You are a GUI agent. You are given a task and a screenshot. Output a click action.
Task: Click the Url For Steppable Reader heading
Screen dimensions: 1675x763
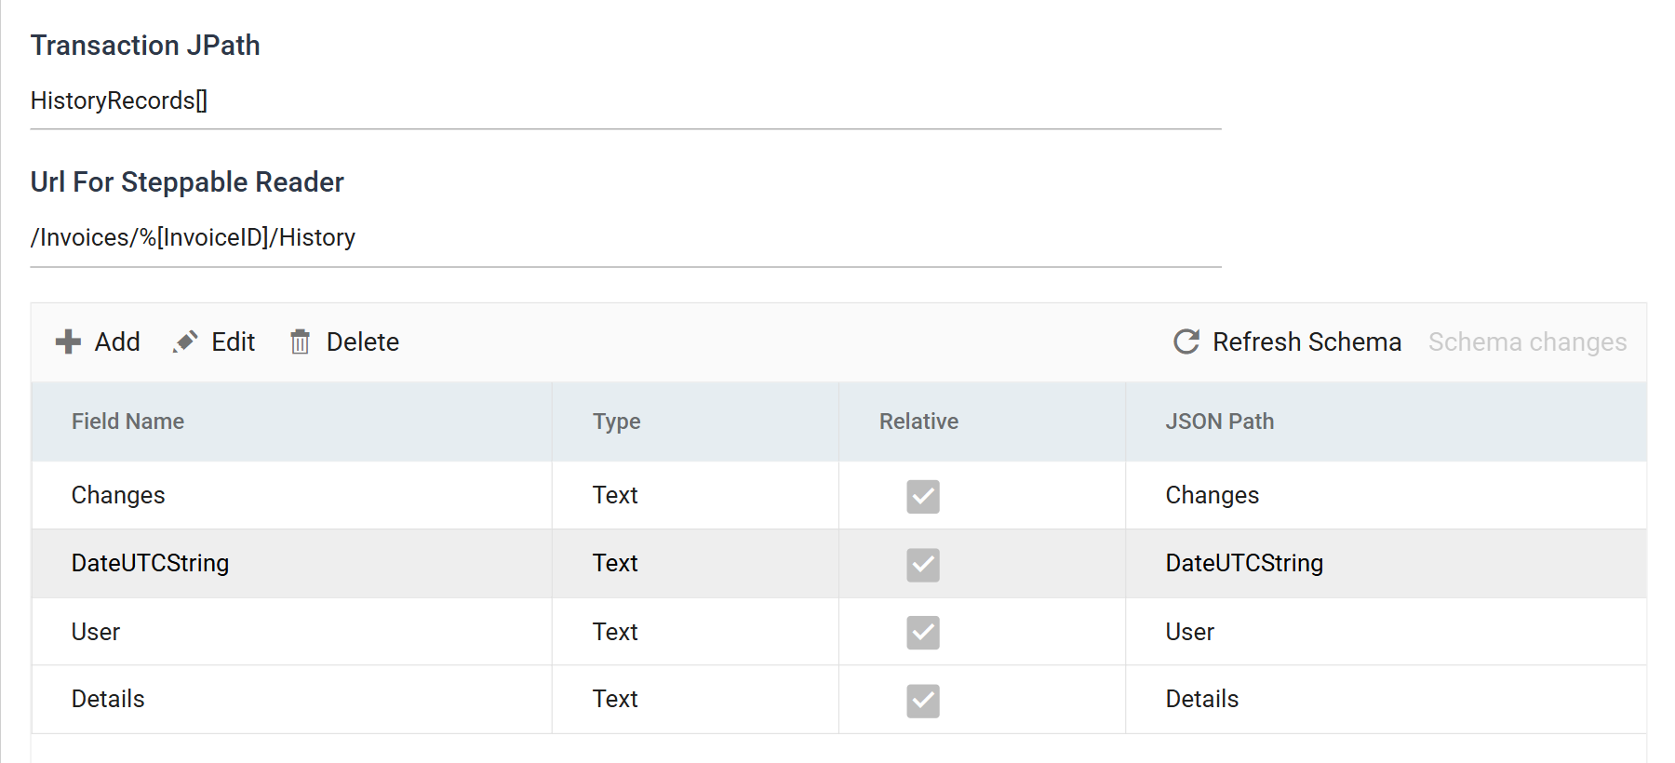coord(187,181)
